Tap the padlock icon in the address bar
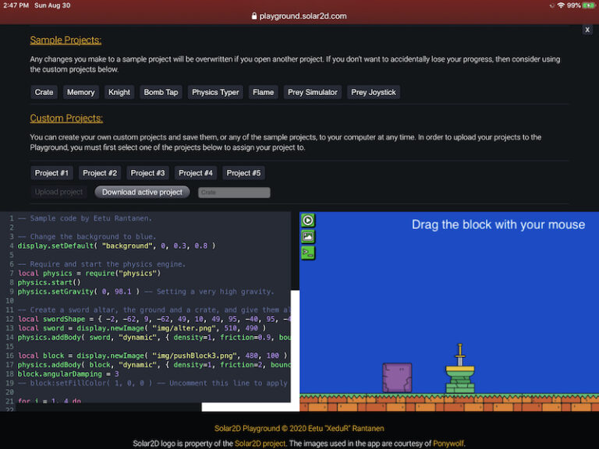The height and width of the screenshot is (449, 599). pos(254,16)
